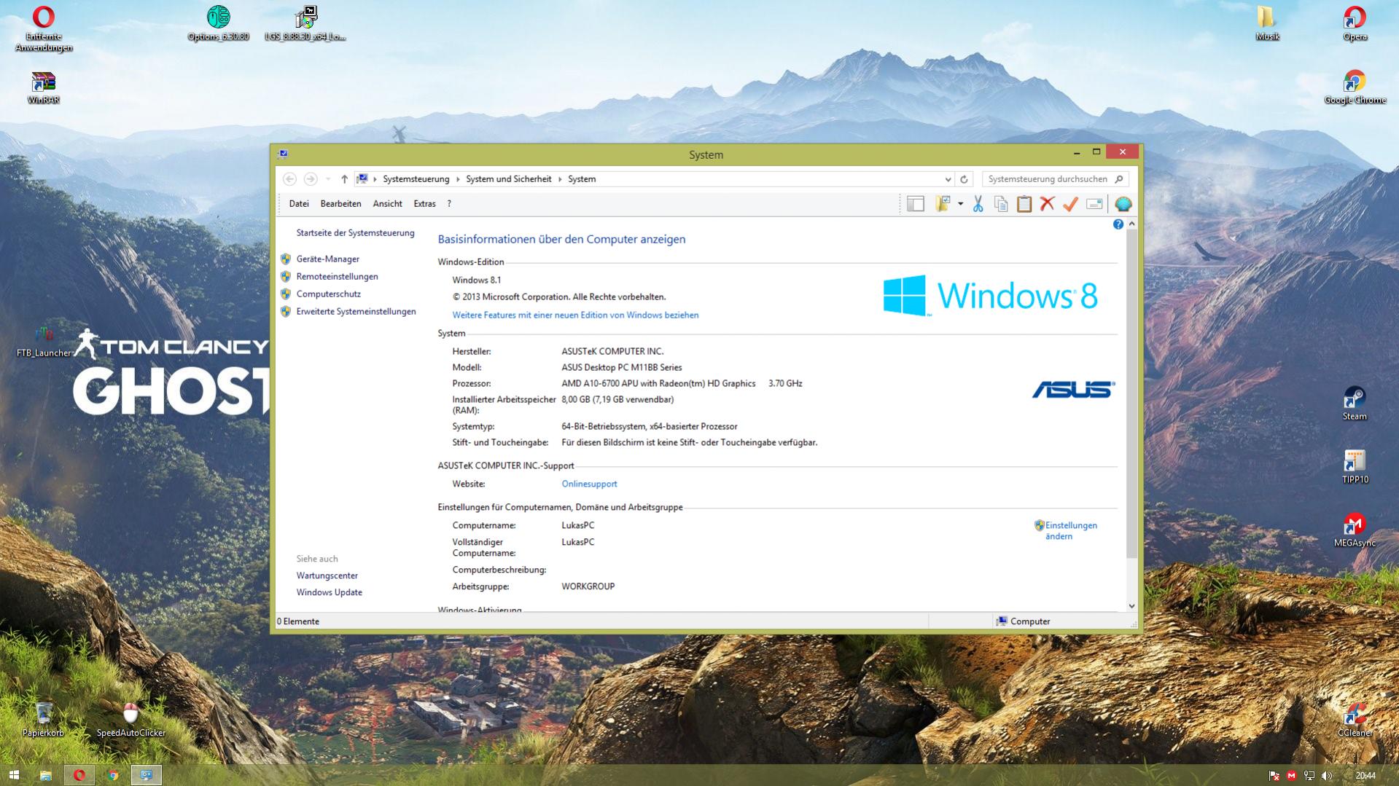Go up one level with the Up arrow
Screen dimensions: 1399x786
pyautogui.click(x=344, y=179)
